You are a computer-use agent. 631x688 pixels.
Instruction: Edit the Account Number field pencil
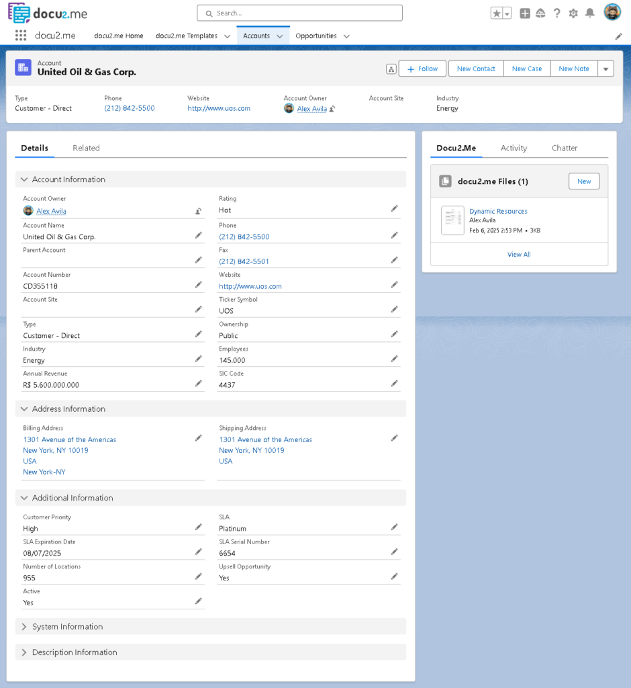coord(198,284)
